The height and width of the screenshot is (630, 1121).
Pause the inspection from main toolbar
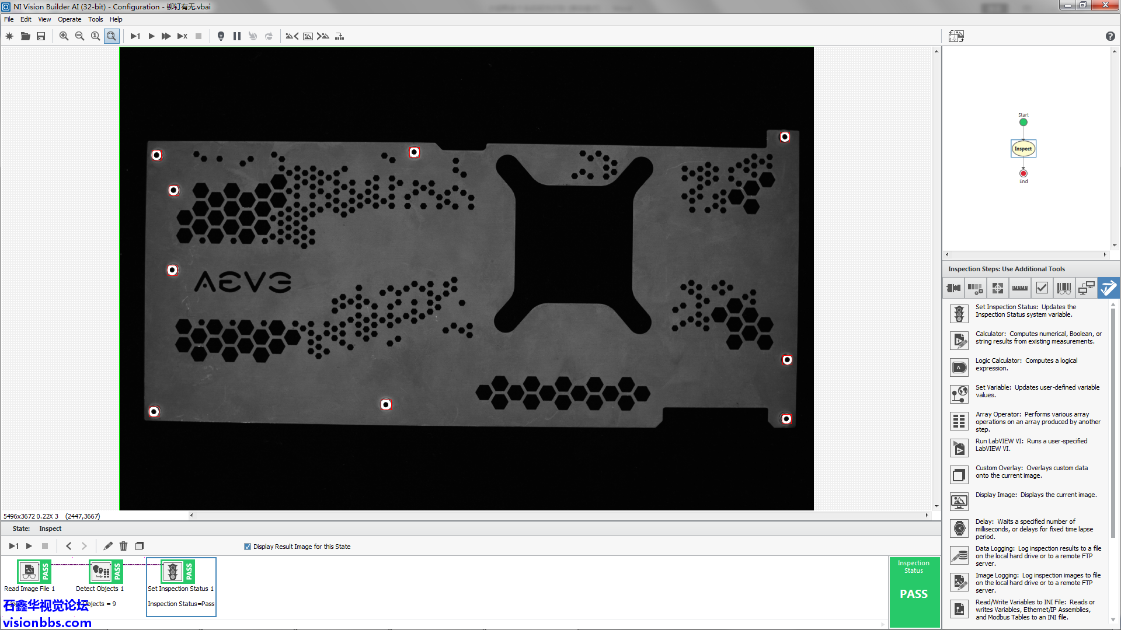237,36
